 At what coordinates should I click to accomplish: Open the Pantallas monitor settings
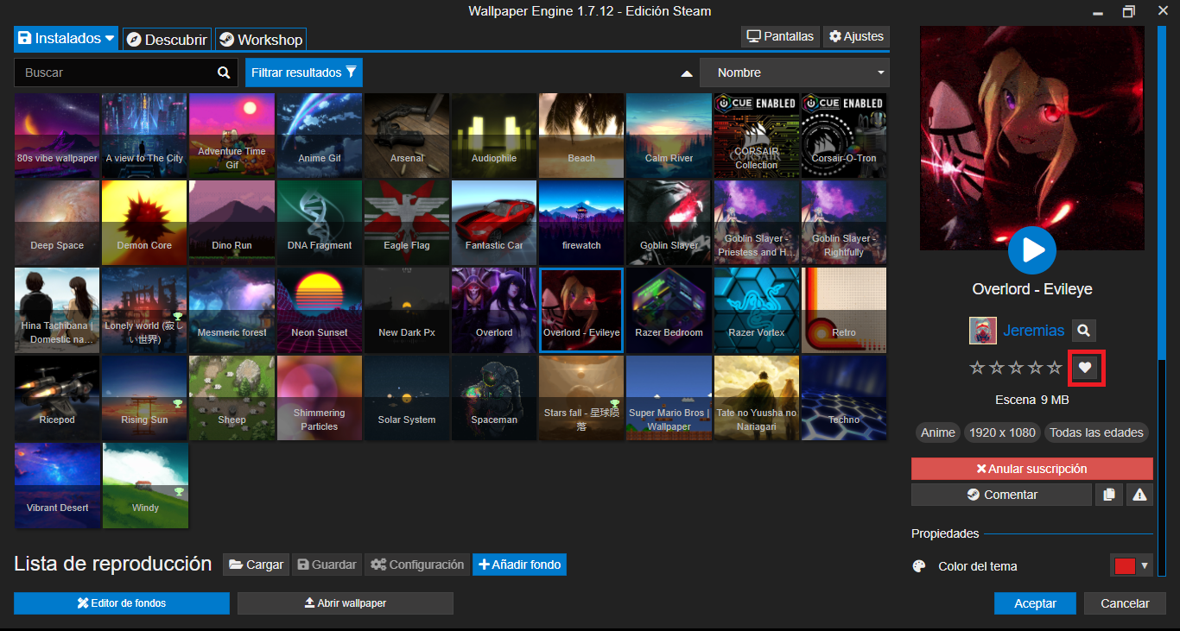click(780, 36)
